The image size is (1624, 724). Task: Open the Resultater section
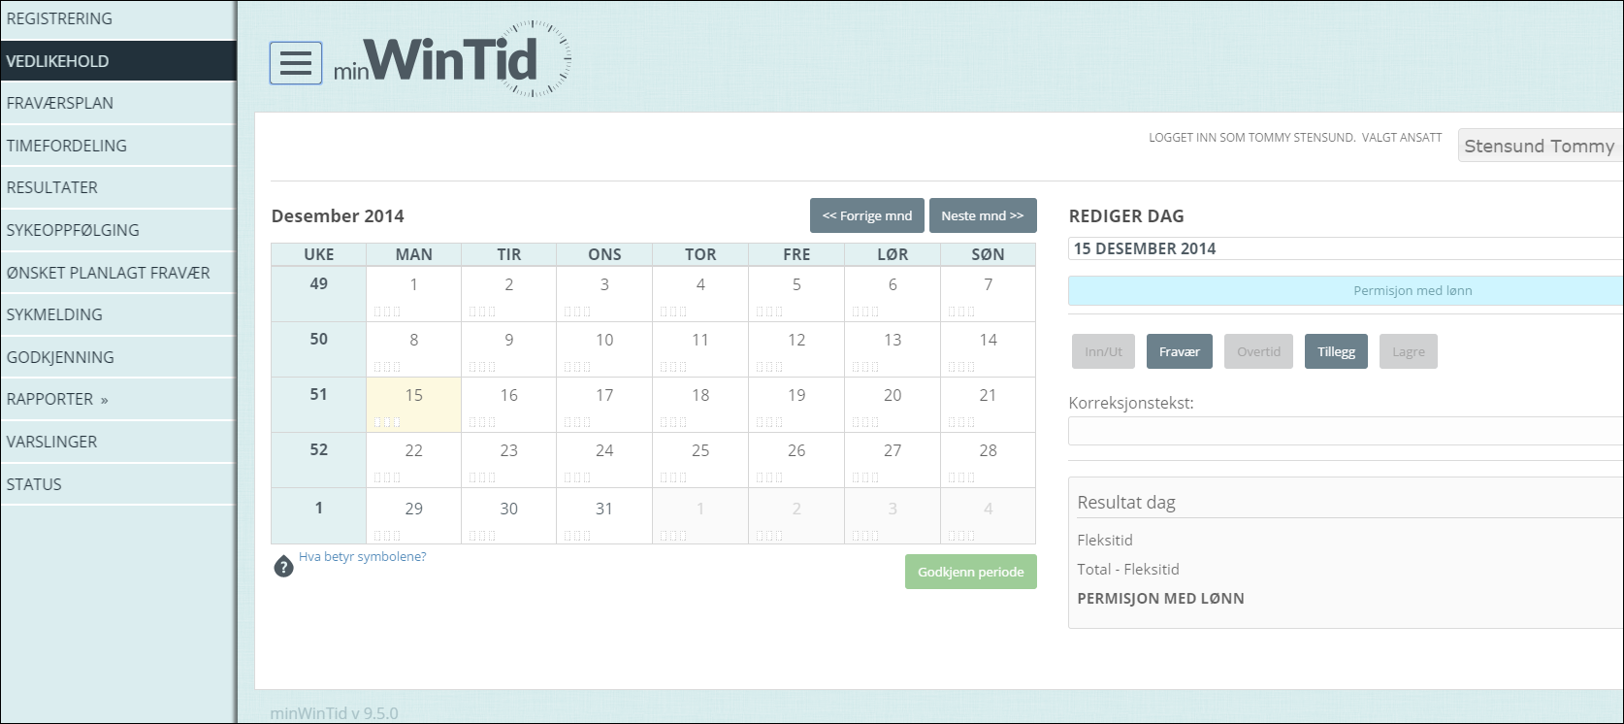point(118,187)
